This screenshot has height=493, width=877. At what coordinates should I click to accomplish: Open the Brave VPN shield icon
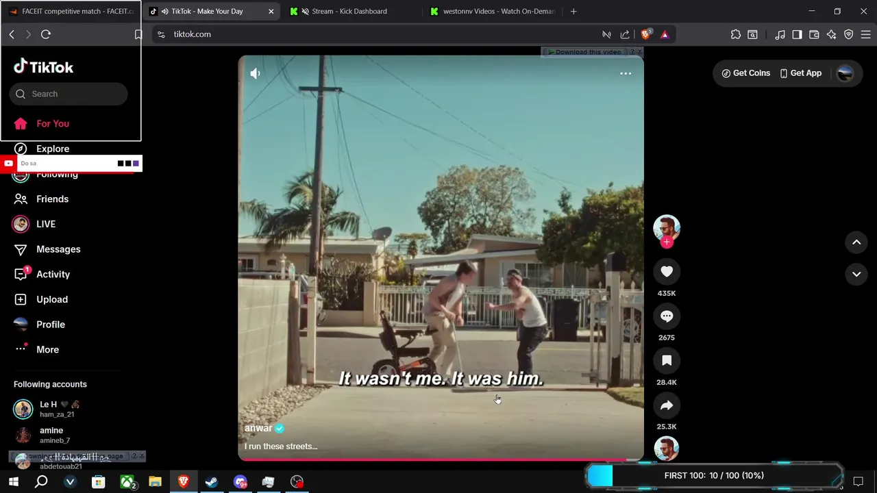(x=848, y=34)
